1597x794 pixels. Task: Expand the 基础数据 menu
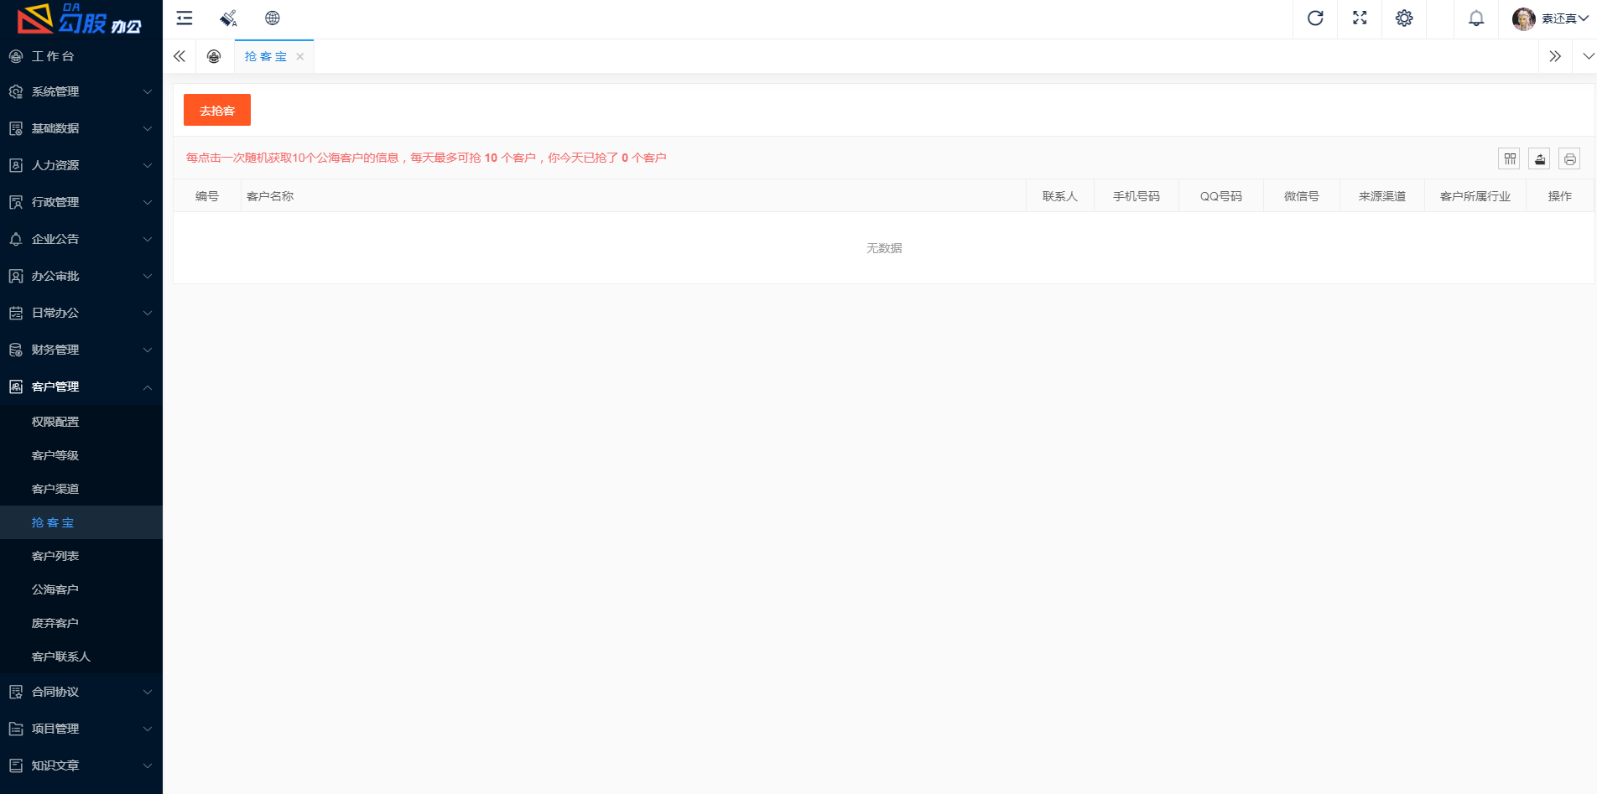pyautogui.click(x=81, y=128)
